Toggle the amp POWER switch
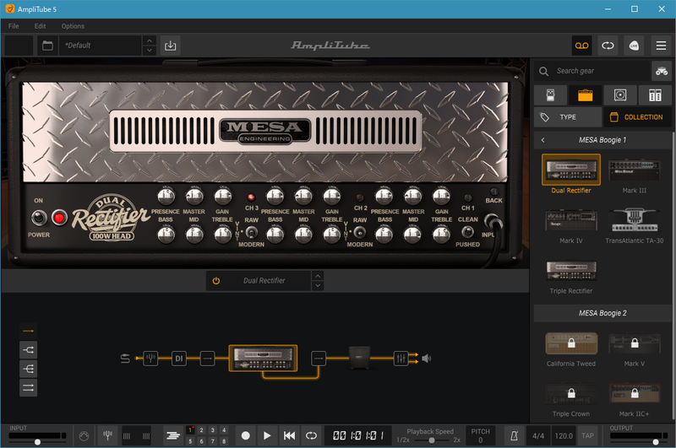Viewport: 676px width, 448px height. 39,218
